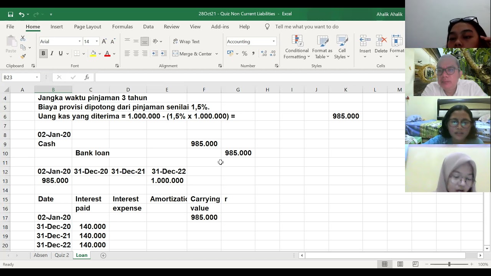Open the font size 14 dropdown
This screenshot has height=276, width=491.
coord(97,41)
